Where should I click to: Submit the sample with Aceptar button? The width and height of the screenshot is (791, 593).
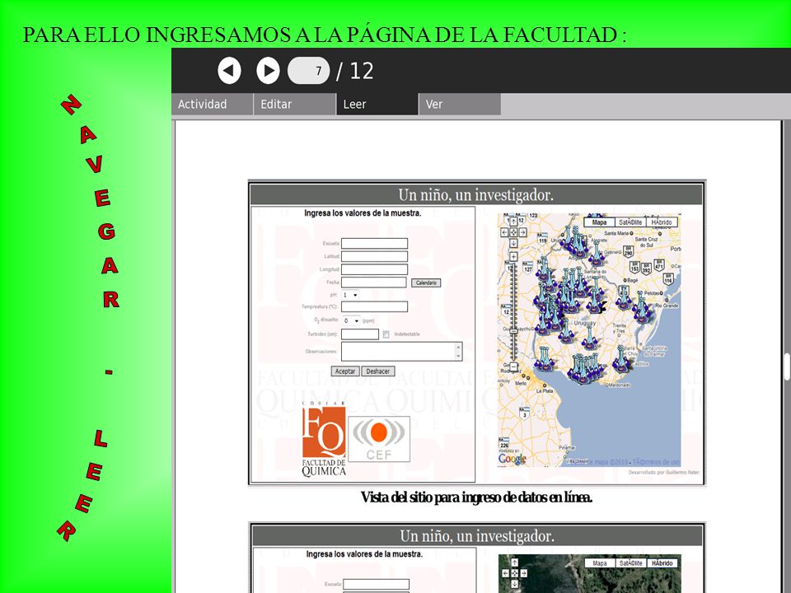pos(345,371)
